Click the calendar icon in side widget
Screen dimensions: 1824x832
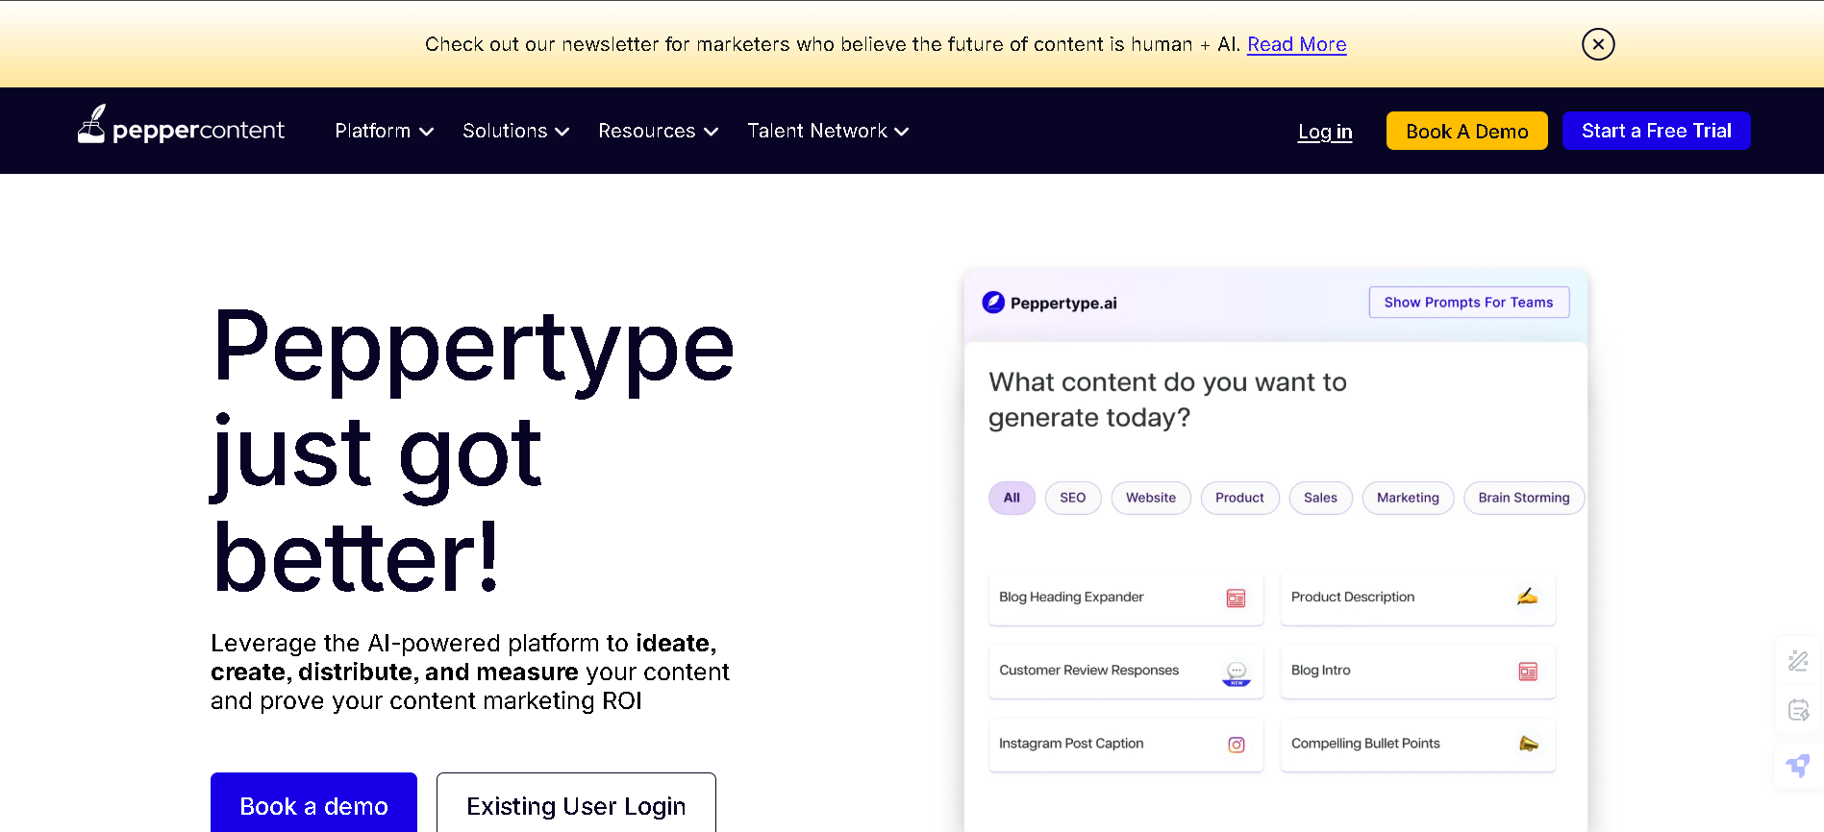(x=1798, y=710)
